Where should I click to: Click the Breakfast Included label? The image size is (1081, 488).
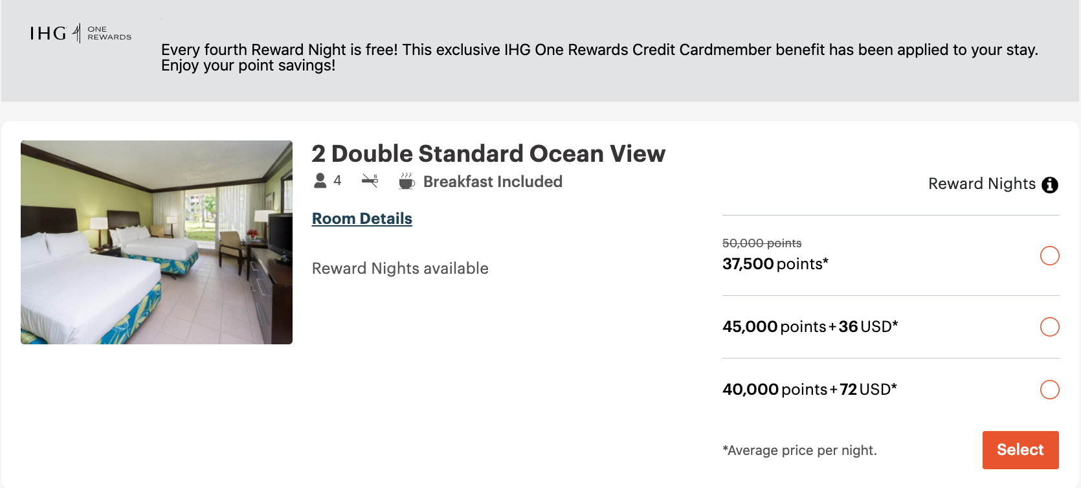(x=493, y=182)
